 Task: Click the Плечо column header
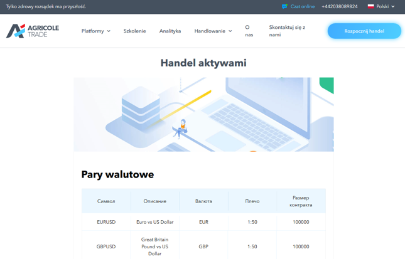[252, 201]
